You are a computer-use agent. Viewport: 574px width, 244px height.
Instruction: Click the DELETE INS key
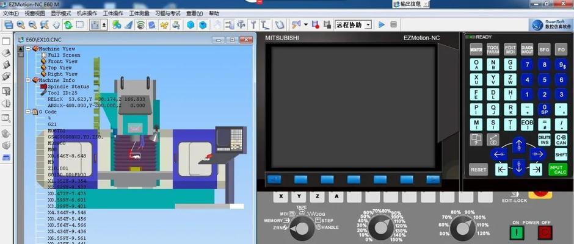(x=544, y=139)
